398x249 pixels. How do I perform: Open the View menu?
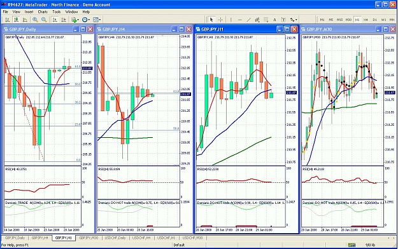tap(17, 11)
